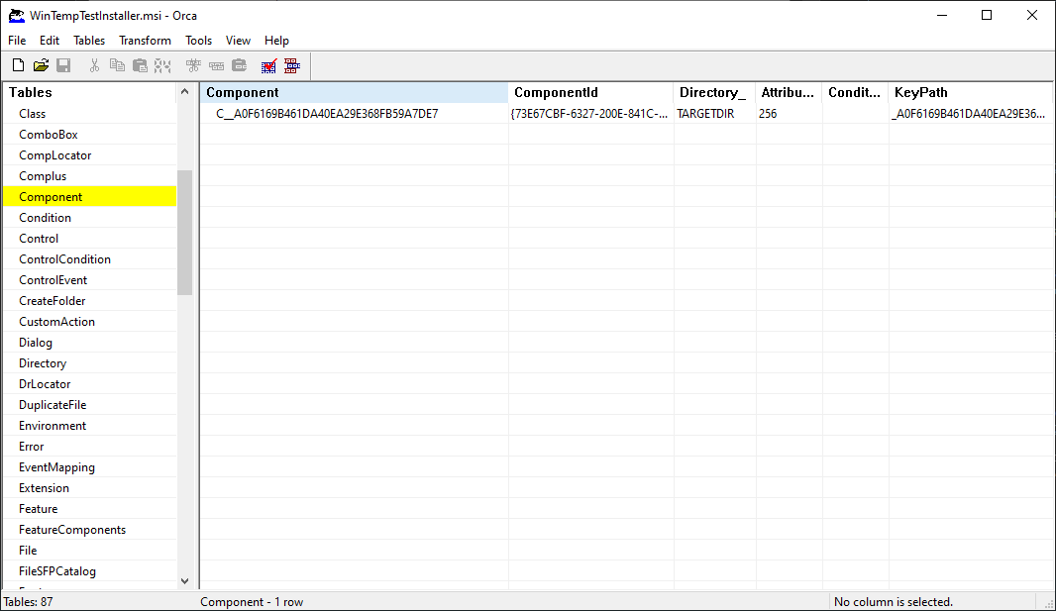Open the Help menu

276,41
